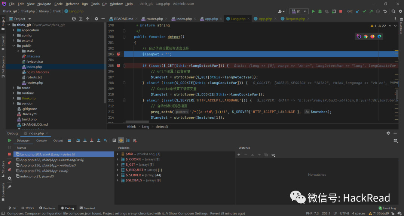The image size is (404, 216).
Task: Open Event Log button
Action: click(x=387, y=208)
